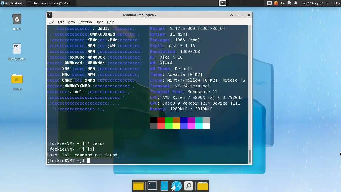Click the 'Resolution: 1360x768' line
The image size is (341, 192).
tap(175, 51)
